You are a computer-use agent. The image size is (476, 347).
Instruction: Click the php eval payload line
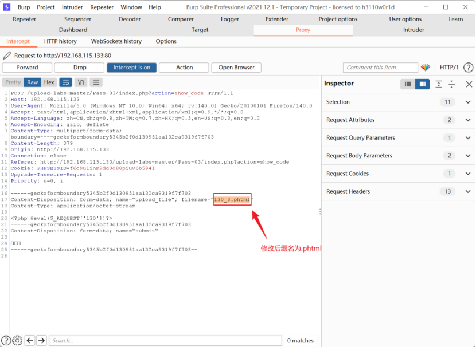(x=61, y=218)
